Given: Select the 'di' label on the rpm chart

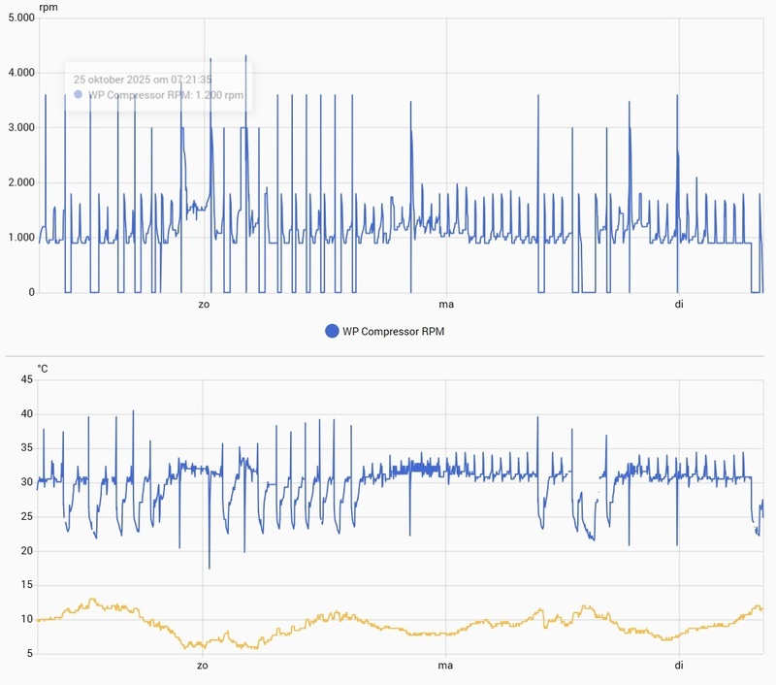Looking at the screenshot, I should 679,304.
